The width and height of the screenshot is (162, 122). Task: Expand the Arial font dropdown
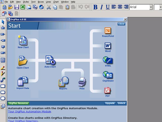151,7
